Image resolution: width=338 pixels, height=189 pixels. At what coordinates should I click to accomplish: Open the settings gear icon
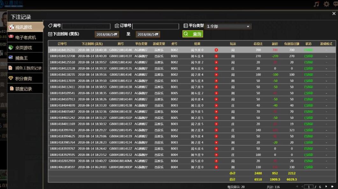(x=326, y=4)
